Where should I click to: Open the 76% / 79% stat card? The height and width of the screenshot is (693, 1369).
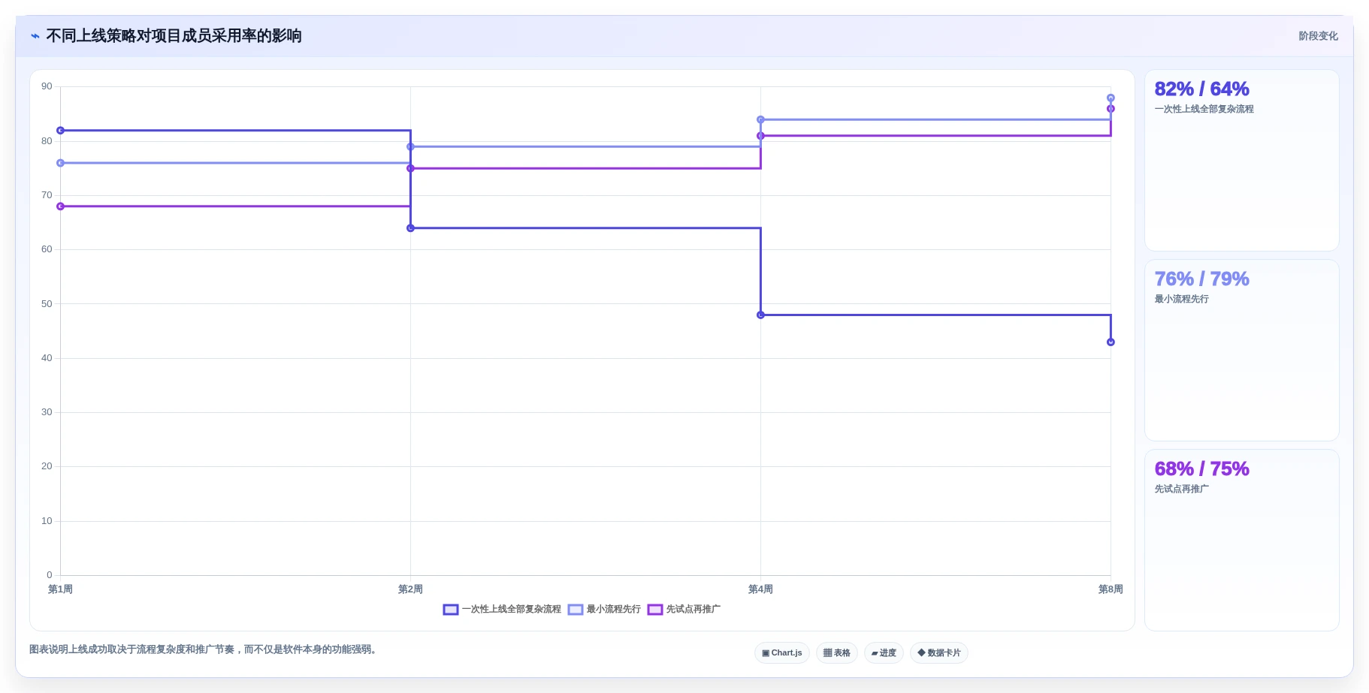click(x=1241, y=351)
